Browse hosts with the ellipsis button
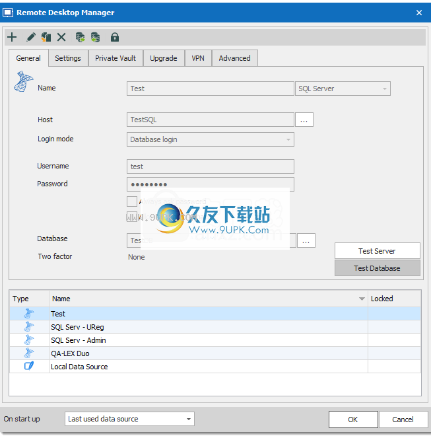431x438 pixels. pos(304,120)
